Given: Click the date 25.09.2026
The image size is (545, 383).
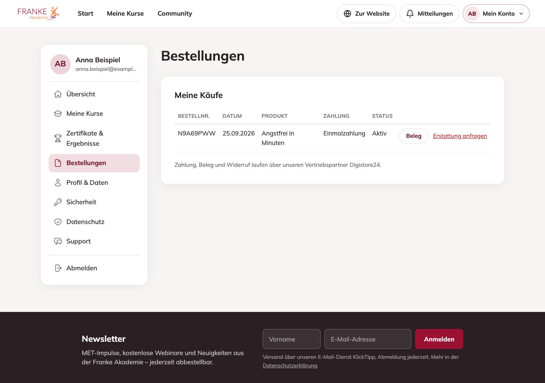Looking at the screenshot, I should coord(239,133).
